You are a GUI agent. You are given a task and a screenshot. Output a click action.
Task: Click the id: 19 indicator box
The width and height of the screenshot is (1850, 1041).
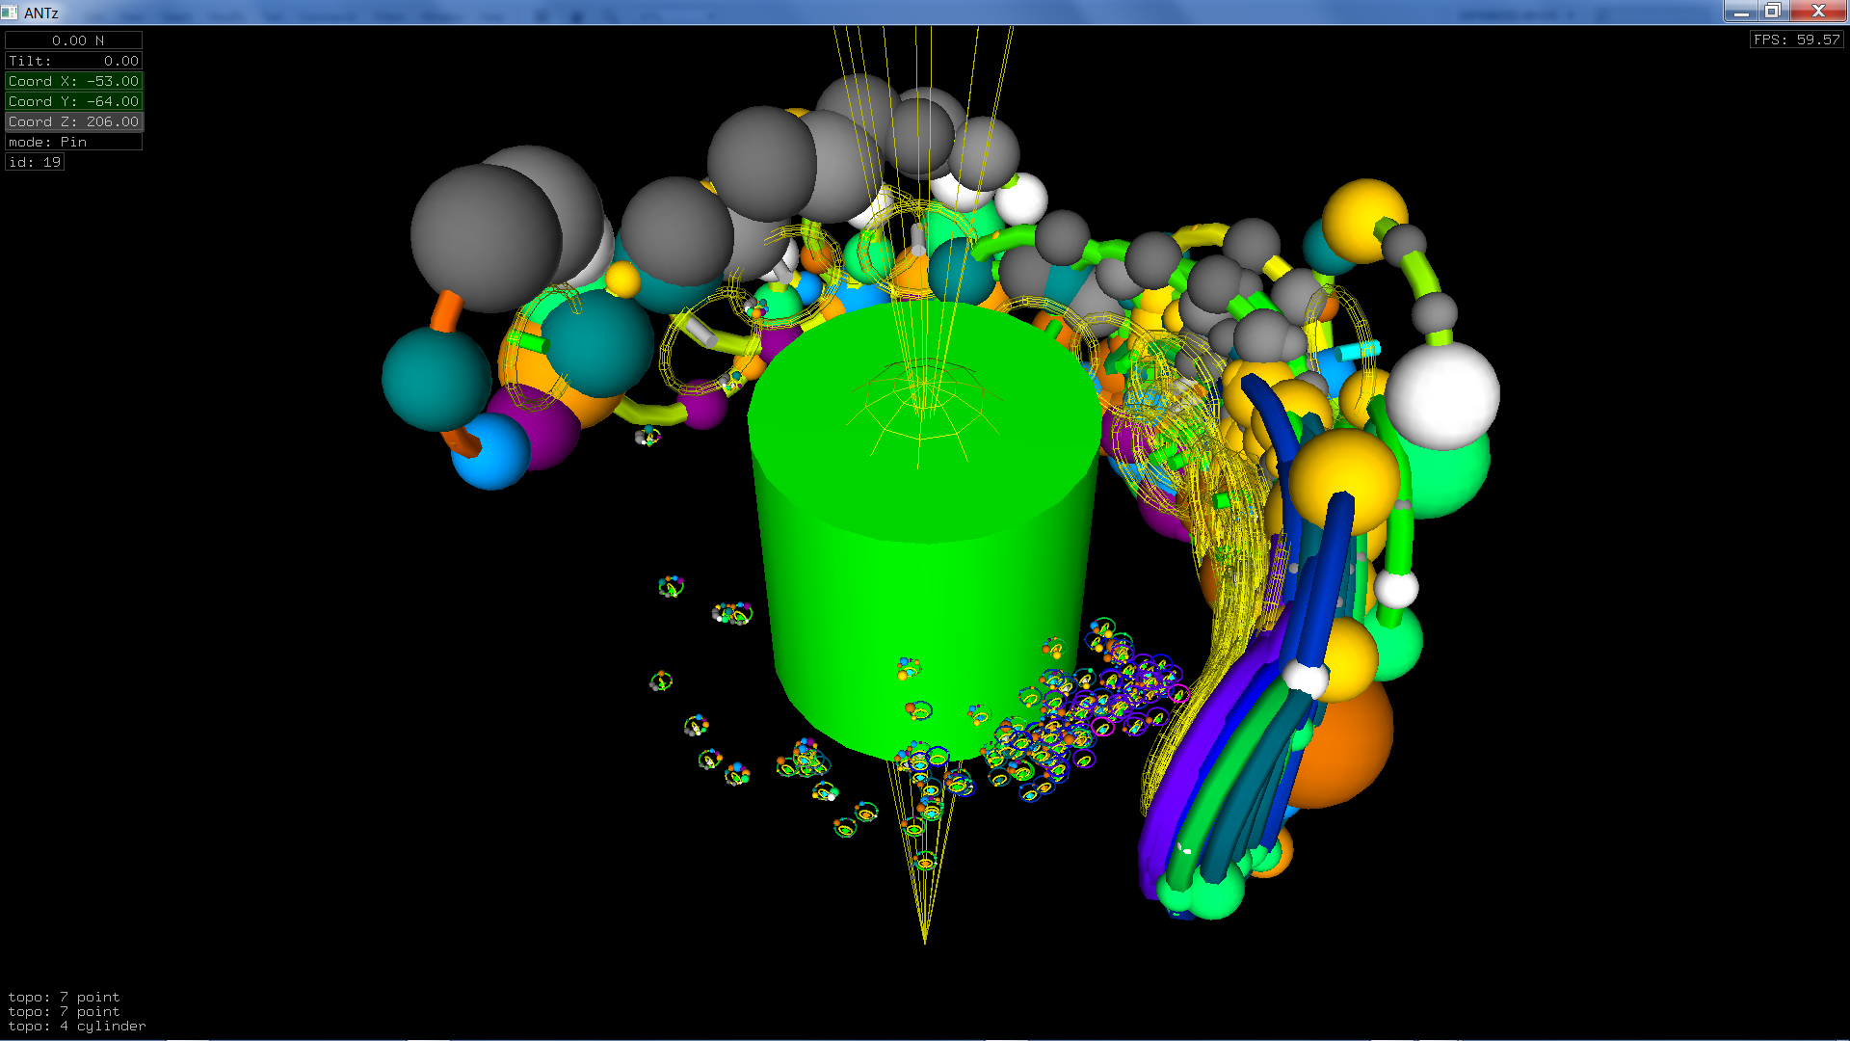pyautogui.click(x=35, y=162)
